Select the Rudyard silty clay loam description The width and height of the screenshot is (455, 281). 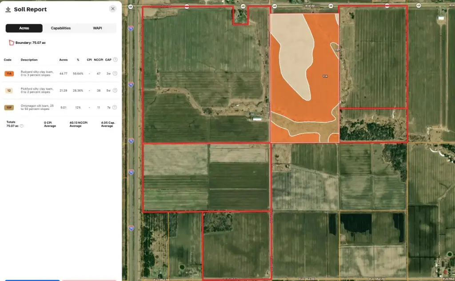(36, 74)
